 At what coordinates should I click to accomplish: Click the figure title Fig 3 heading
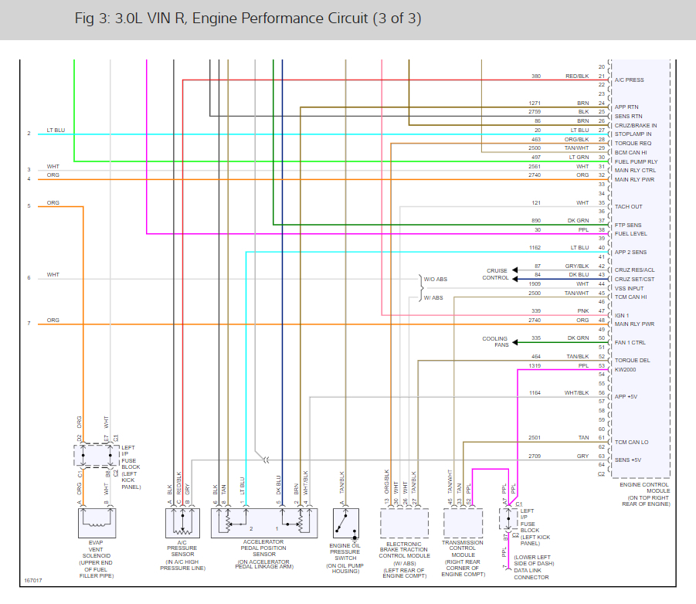coord(248,19)
